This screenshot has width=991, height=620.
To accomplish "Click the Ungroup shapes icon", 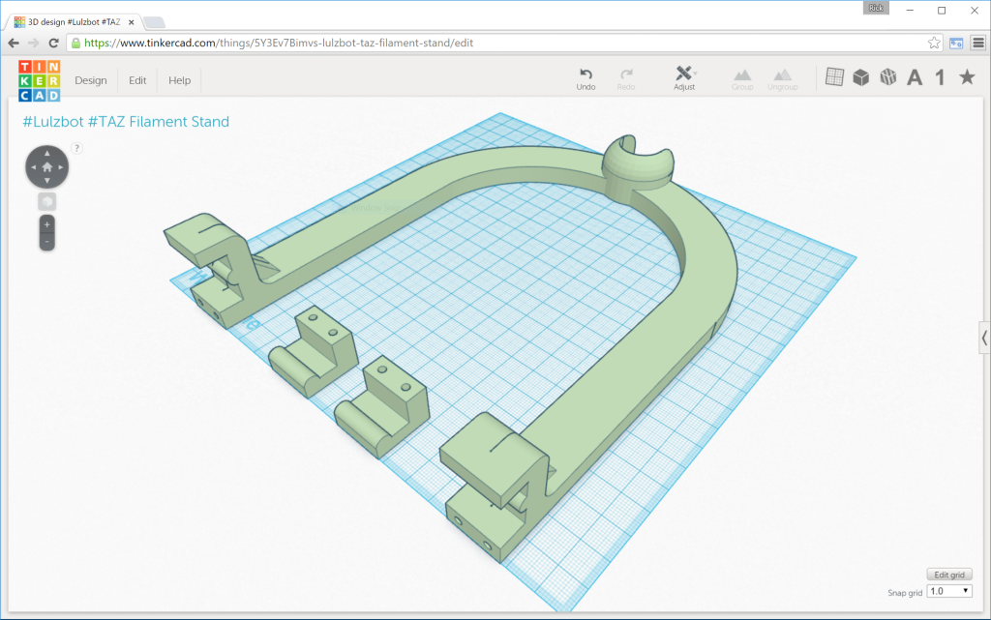I will coord(782,79).
